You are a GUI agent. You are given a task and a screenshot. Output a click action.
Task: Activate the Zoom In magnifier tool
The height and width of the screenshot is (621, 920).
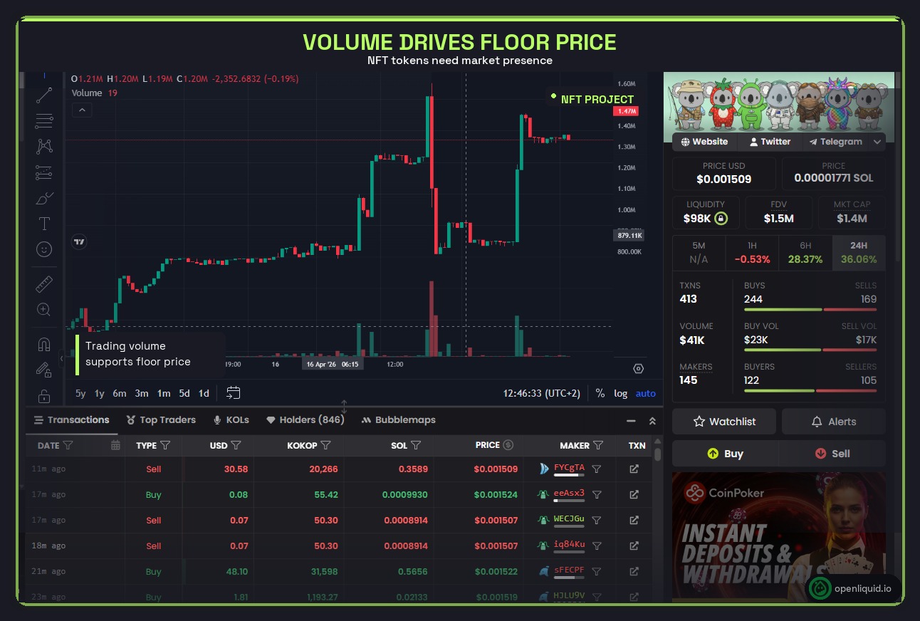click(x=43, y=310)
